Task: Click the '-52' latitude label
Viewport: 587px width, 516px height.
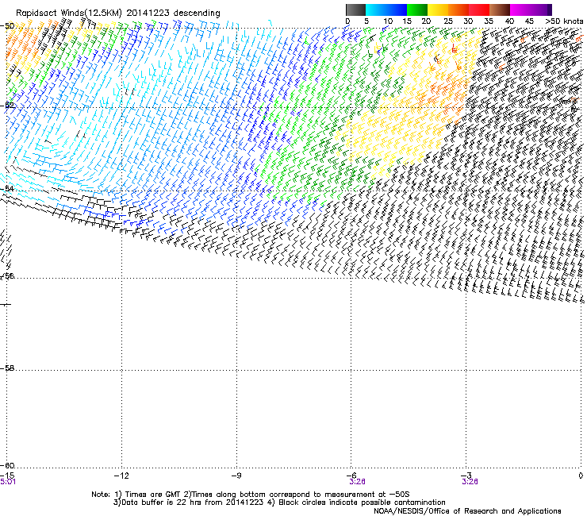Action: 7,106
